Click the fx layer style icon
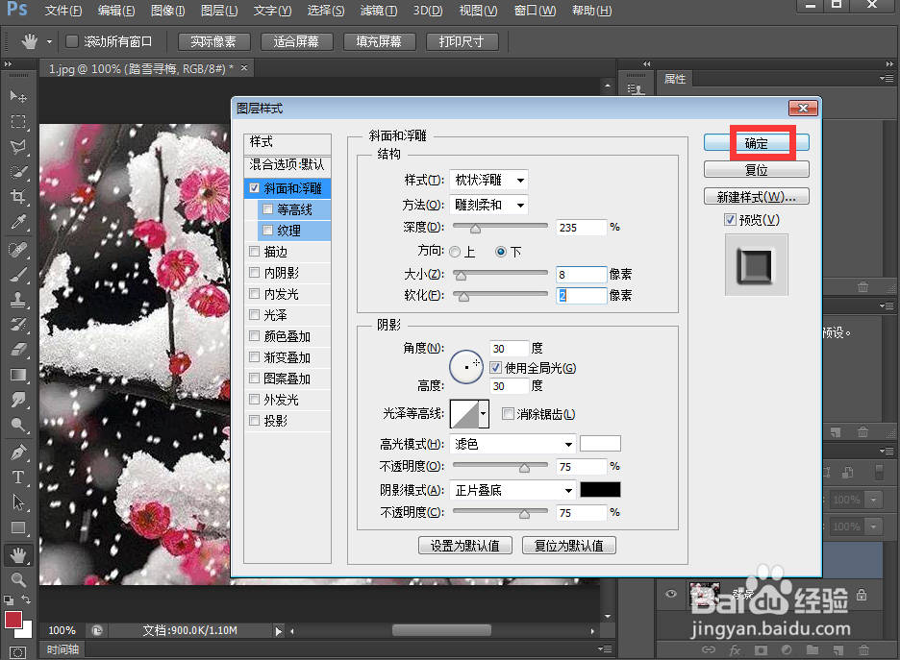Screen dimensions: 900x660 (x=735, y=650)
